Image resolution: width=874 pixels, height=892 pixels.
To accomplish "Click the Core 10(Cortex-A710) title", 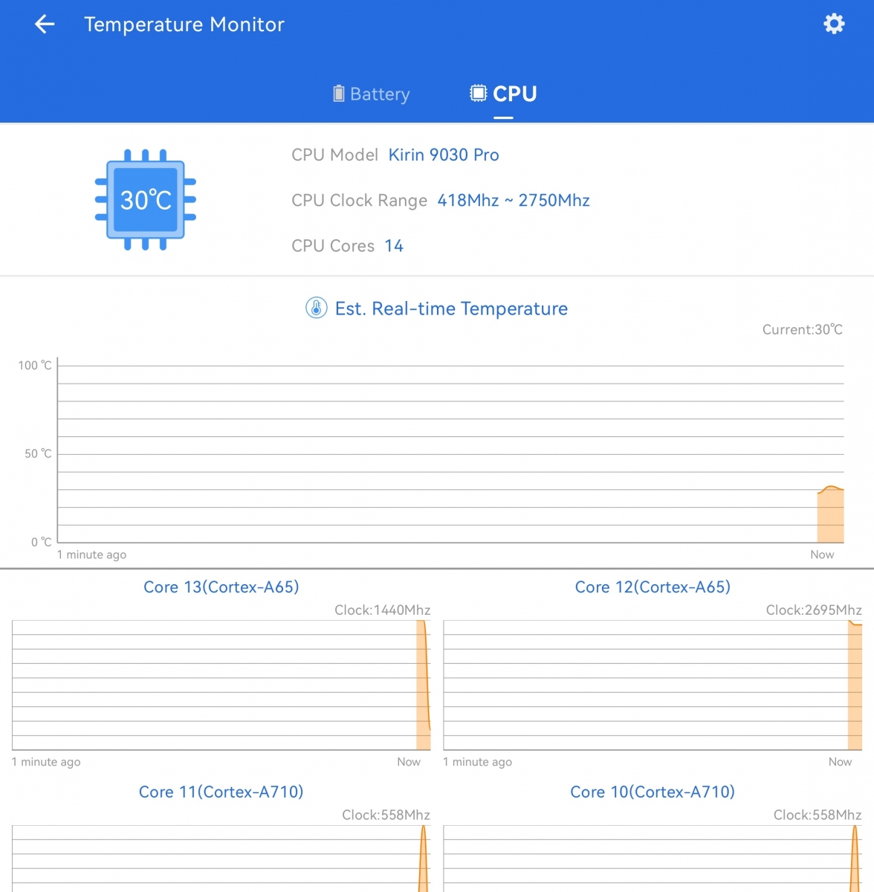I will point(653,792).
